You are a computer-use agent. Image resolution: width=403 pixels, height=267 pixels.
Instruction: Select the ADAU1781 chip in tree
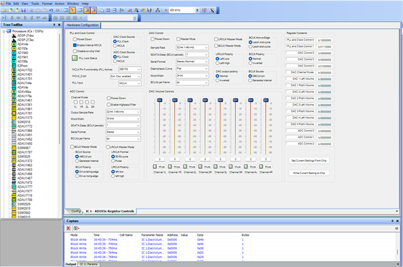[x=25, y=113]
